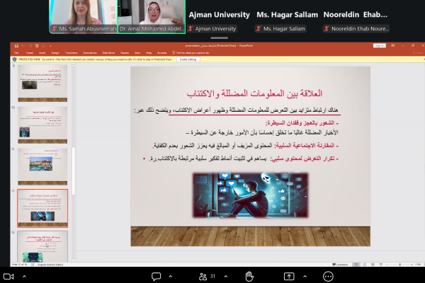This screenshot has width=425, height=283.
Task: Click the slide panel scrollbar thumb
Action: (74, 171)
